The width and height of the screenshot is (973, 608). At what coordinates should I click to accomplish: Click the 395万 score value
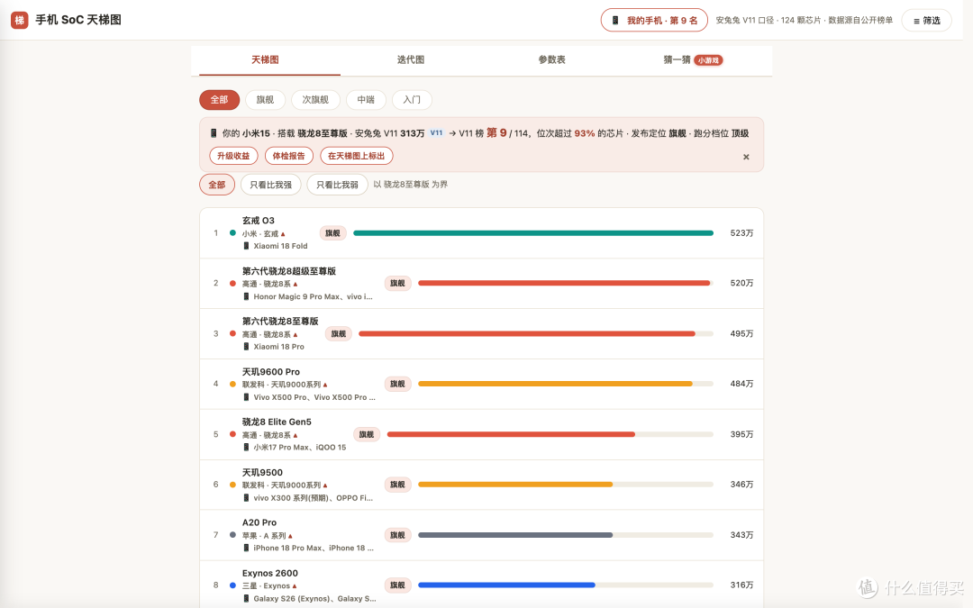741,434
